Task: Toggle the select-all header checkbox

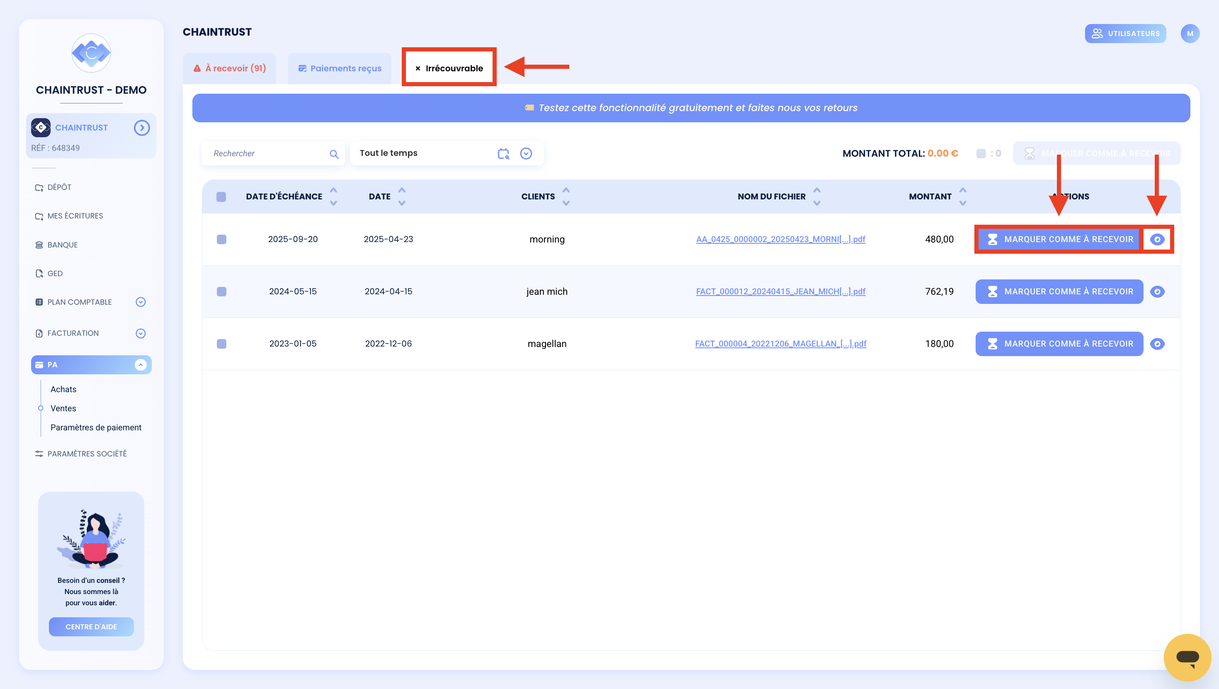Action: [221, 197]
